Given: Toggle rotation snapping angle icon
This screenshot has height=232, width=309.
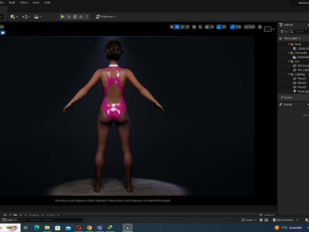Looking at the screenshot, I should (219, 27).
